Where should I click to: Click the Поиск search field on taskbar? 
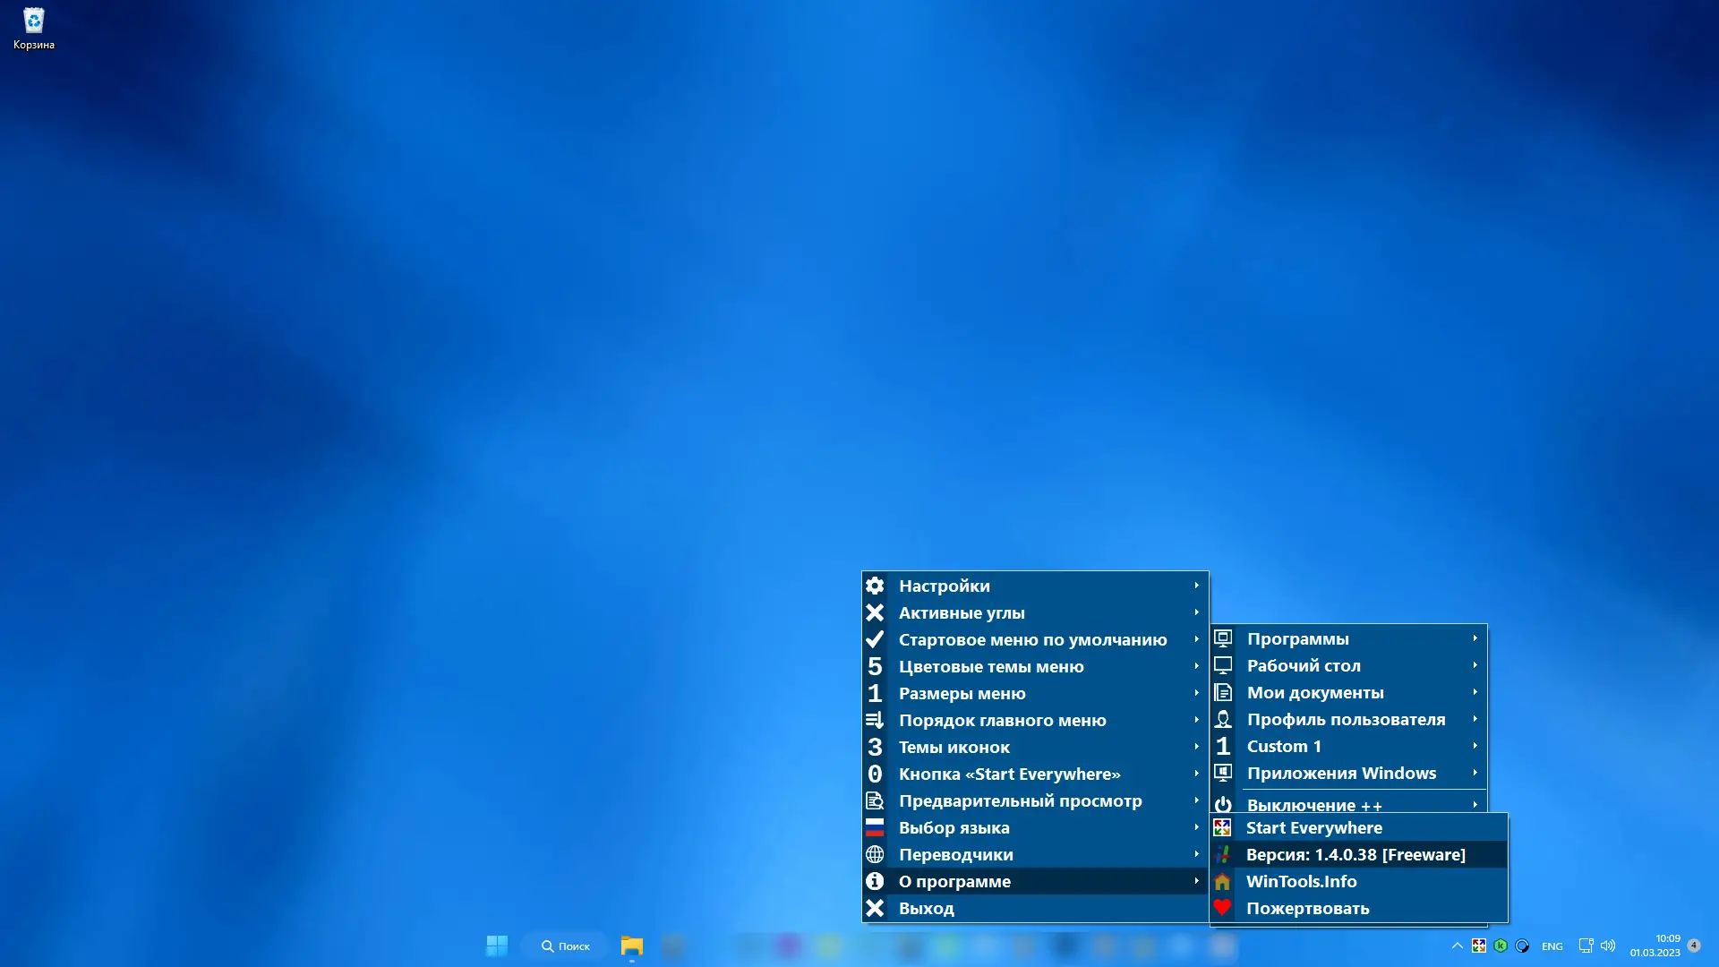[x=566, y=946]
